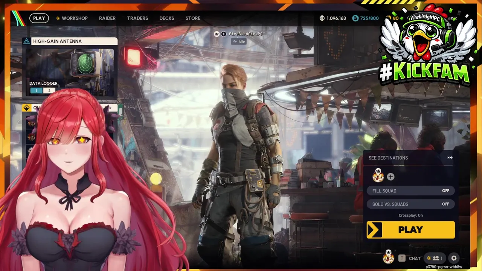
Task: Click the T key chat icon
Action: [402, 258]
